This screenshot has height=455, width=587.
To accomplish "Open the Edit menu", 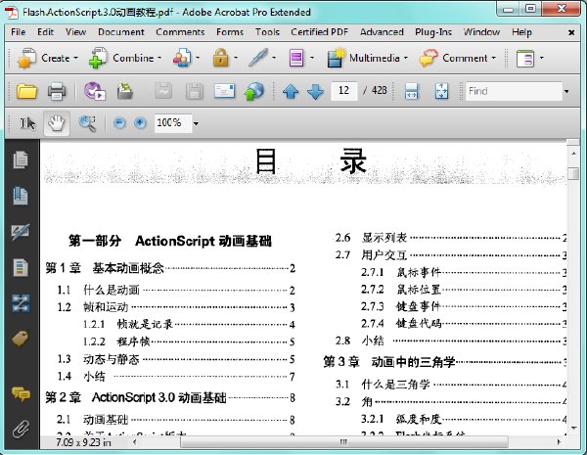I will point(45,32).
